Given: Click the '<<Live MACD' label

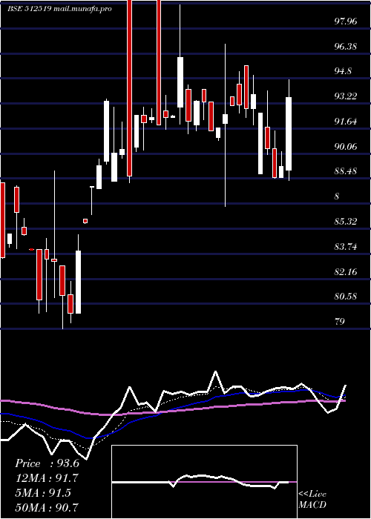Looking at the screenshot, I should [x=312, y=500].
